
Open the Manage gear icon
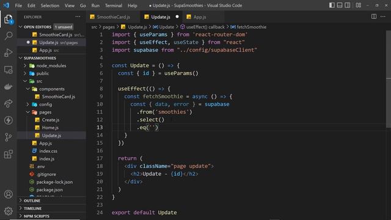[8, 211]
